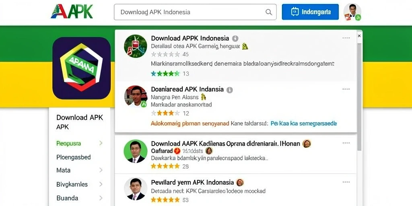
Task: Click the star rating showing 28
Action: click(165, 166)
